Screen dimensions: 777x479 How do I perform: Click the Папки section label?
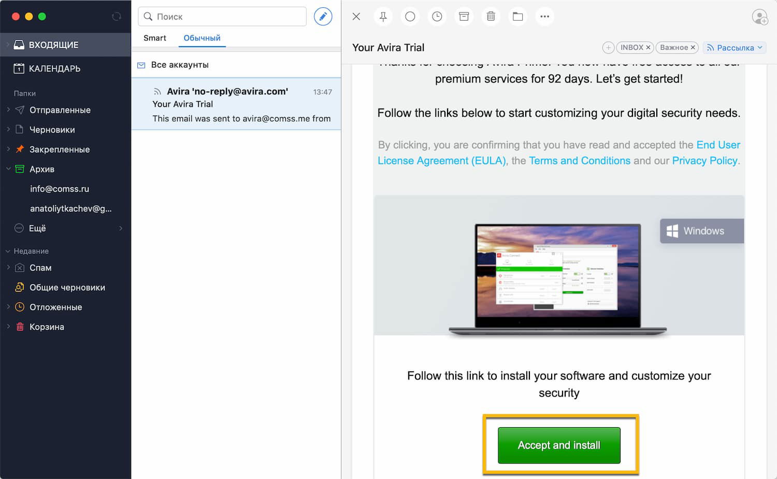(25, 93)
